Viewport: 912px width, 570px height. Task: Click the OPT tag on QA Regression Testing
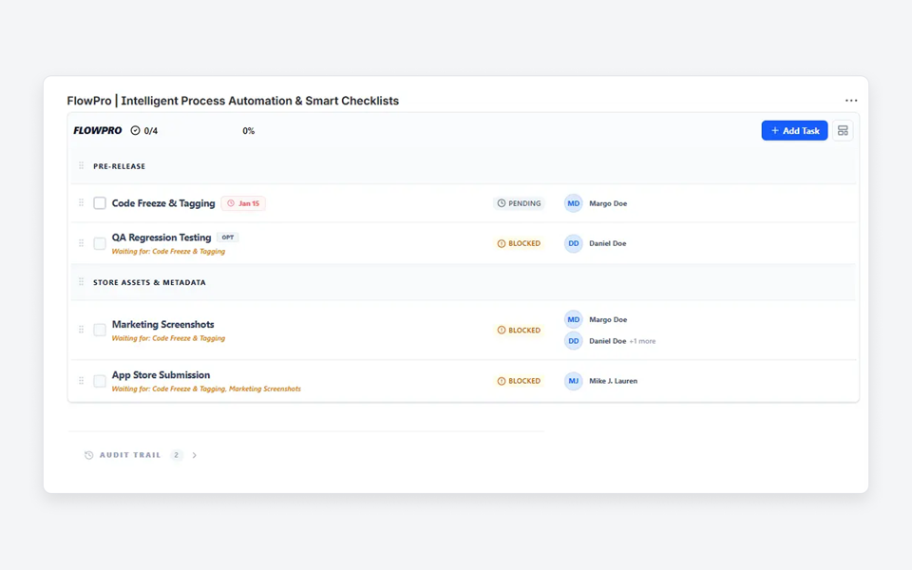(227, 237)
